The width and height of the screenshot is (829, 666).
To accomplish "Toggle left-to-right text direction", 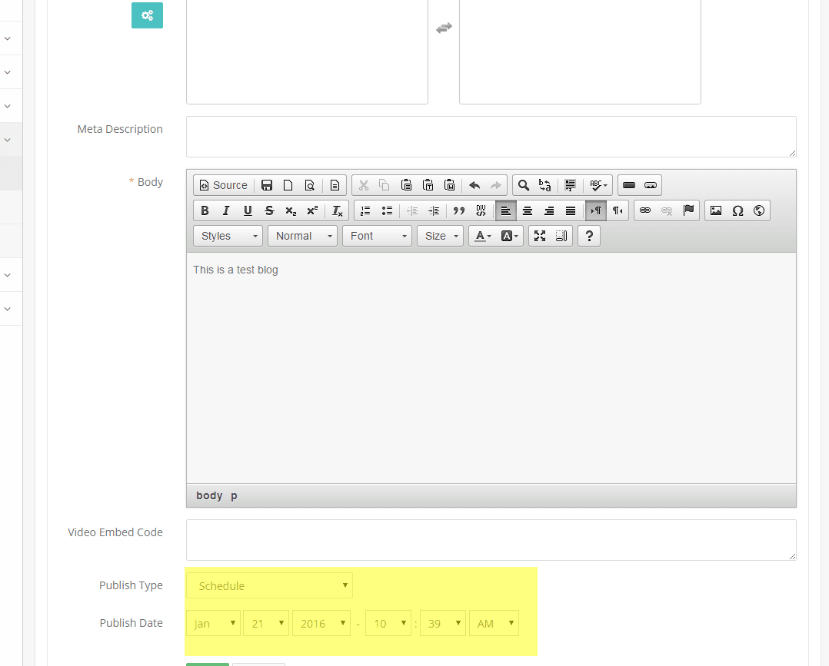I will pos(596,210).
